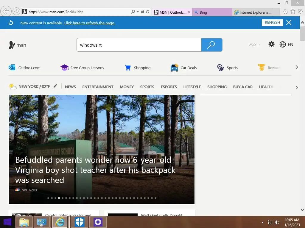Open Control Panel taskbar icon
This screenshot has width=305, height=228.
pyautogui.click(x=42, y=222)
